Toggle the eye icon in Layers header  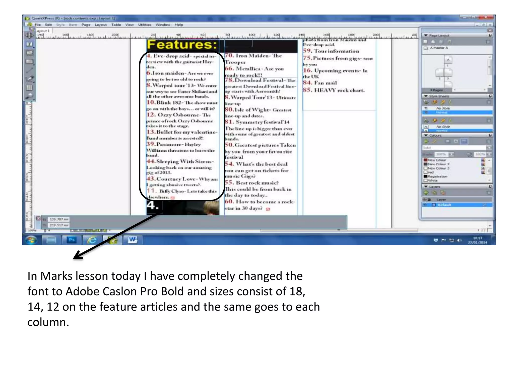(x=425, y=200)
